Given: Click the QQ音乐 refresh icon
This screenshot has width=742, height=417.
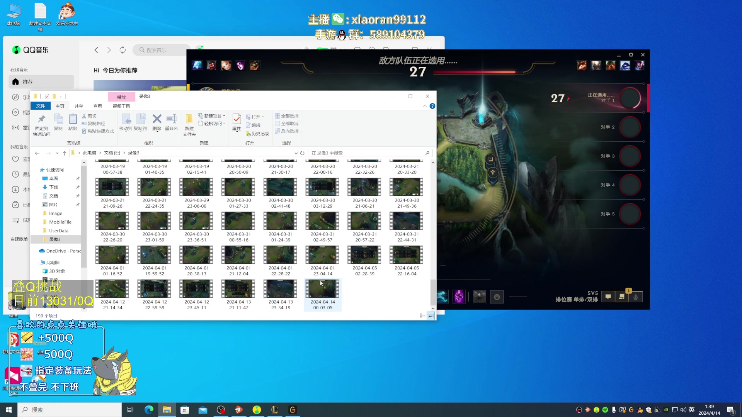Looking at the screenshot, I should (123, 50).
